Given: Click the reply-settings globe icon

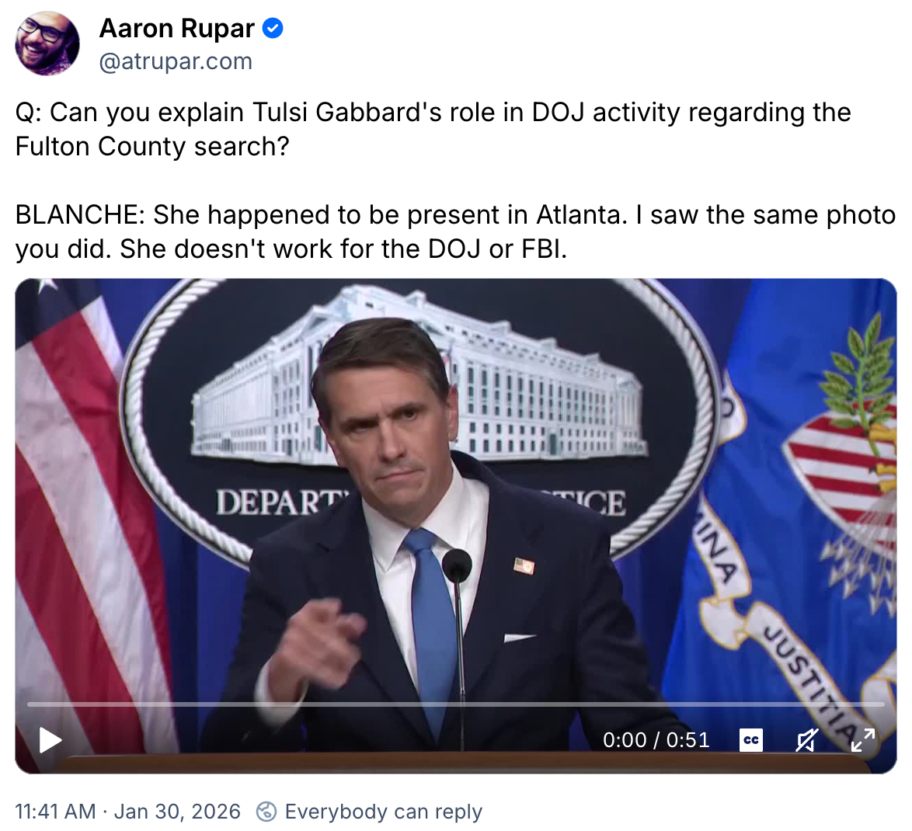Looking at the screenshot, I should tap(266, 812).
